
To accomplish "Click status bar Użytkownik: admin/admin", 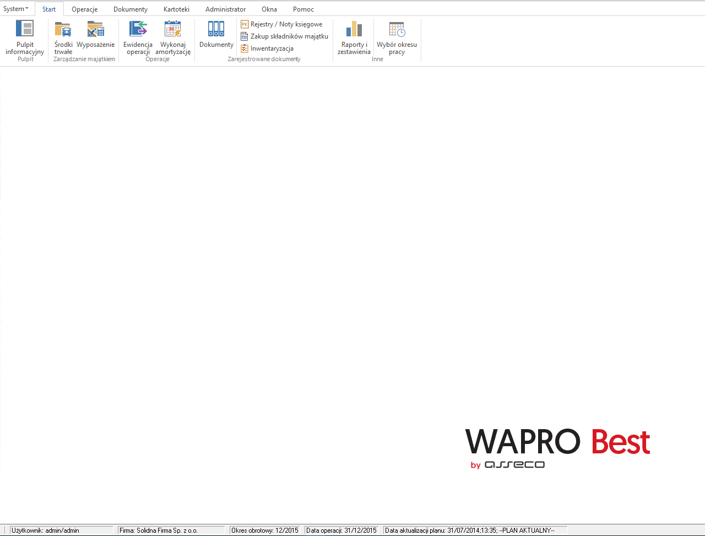I will [61, 530].
